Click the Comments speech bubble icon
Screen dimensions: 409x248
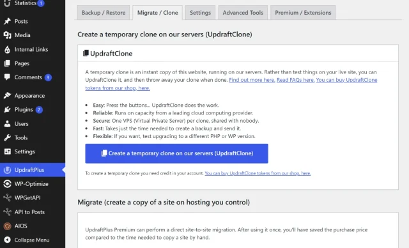pyautogui.click(x=7, y=77)
